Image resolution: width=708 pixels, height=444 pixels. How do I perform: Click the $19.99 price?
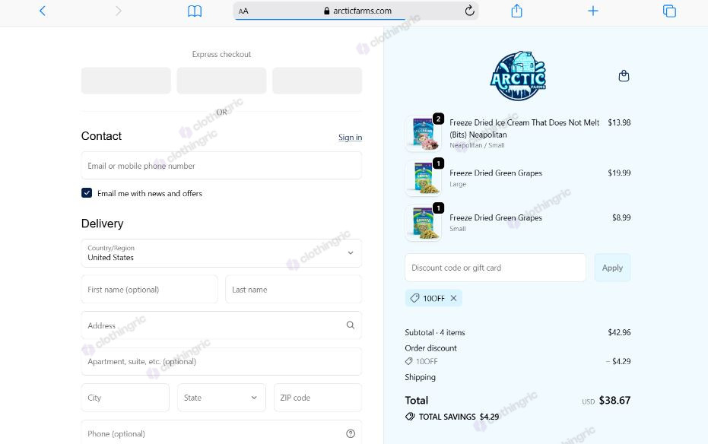619,173
